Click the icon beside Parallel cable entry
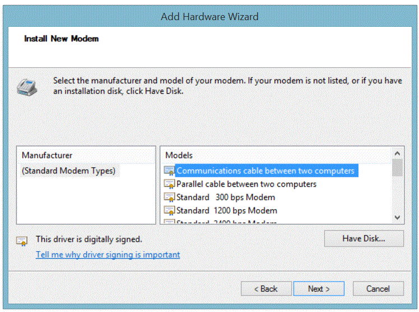 pyautogui.click(x=169, y=184)
